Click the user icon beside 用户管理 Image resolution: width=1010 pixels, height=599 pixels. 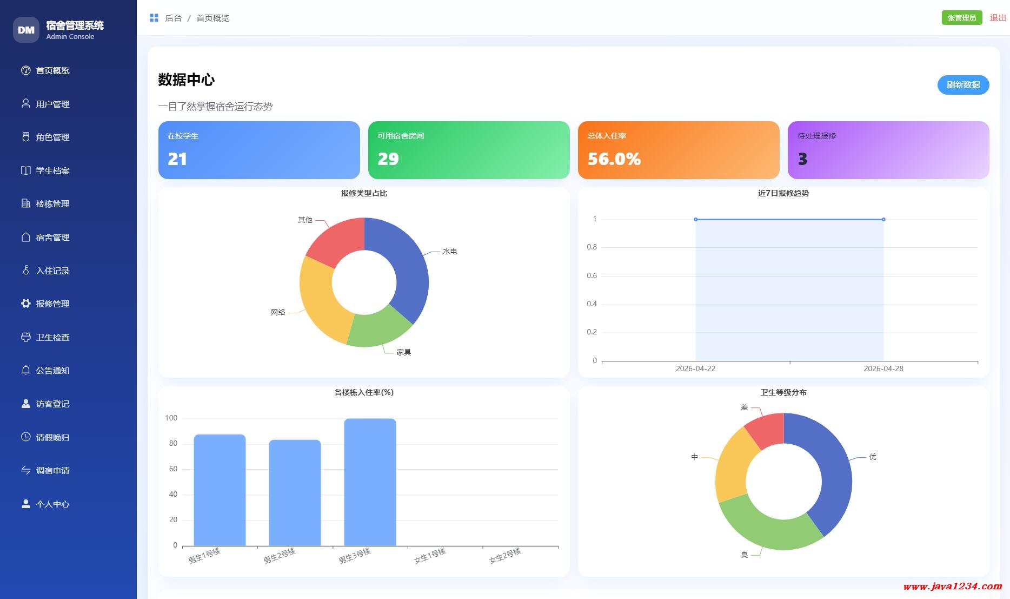point(25,103)
